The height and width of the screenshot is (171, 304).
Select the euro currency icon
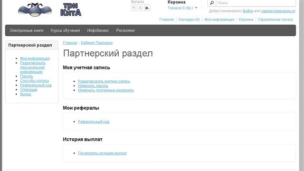(x=133, y=8)
